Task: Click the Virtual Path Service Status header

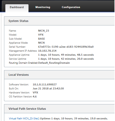Action: (x=59, y=109)
